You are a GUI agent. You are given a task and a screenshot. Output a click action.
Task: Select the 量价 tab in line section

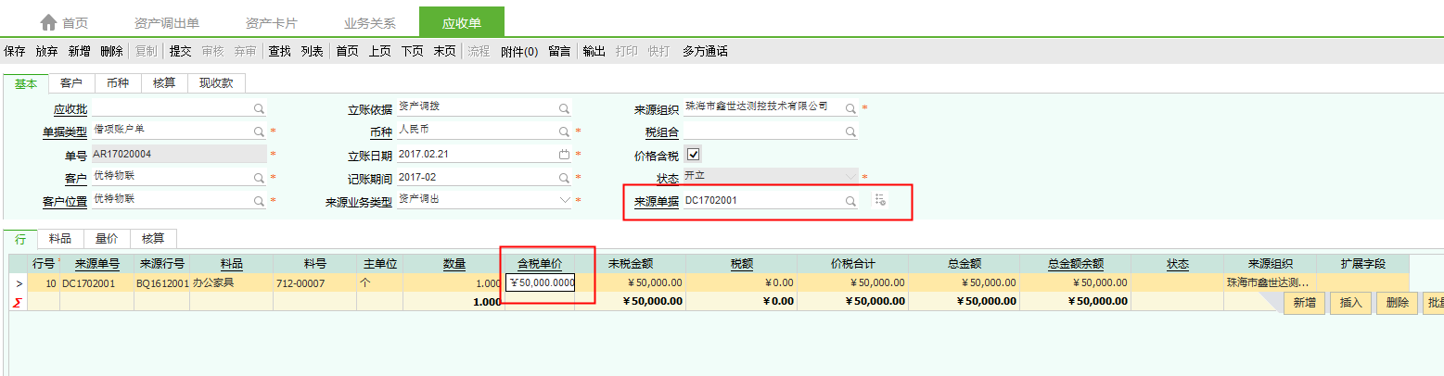pyautogui.click(x=107, y=239)
